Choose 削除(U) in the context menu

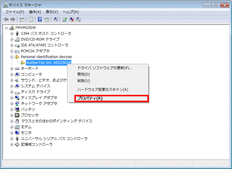point(84,81)
